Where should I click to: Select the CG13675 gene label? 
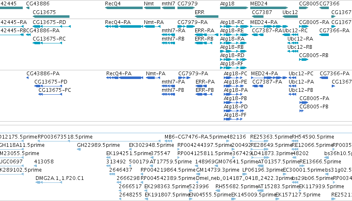pyautogui.click(x=44, y=12)
